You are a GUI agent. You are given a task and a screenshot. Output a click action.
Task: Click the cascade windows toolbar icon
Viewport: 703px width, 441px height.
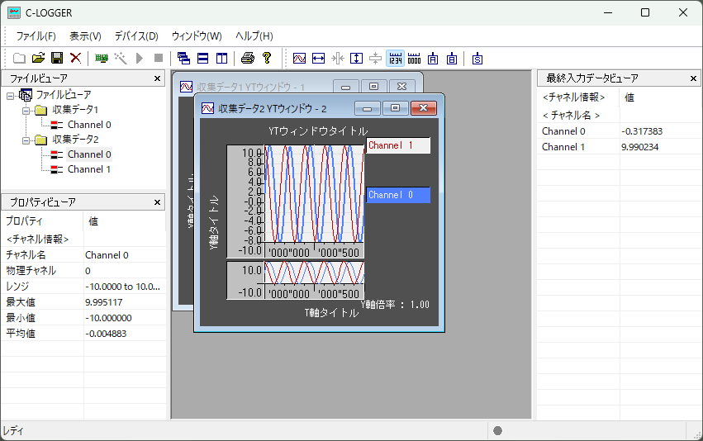point(184,58)
